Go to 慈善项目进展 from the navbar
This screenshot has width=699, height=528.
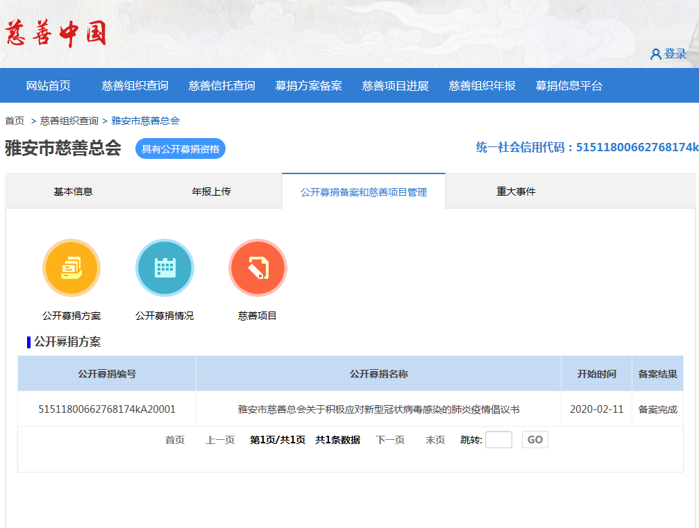pos(395,85)
